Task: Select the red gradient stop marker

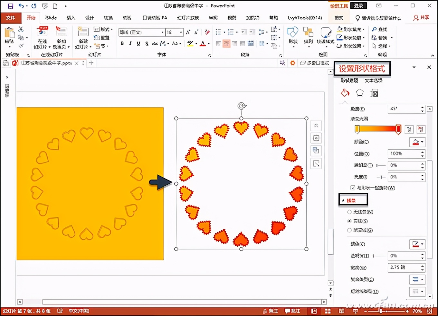Action: coord(398,129)
